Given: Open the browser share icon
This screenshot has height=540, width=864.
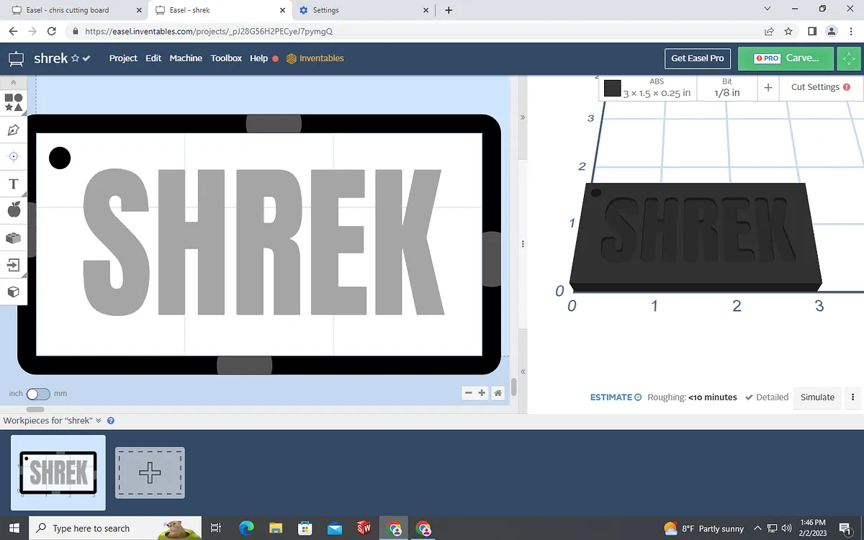Looking at the screenshot, I should [769, 31].
